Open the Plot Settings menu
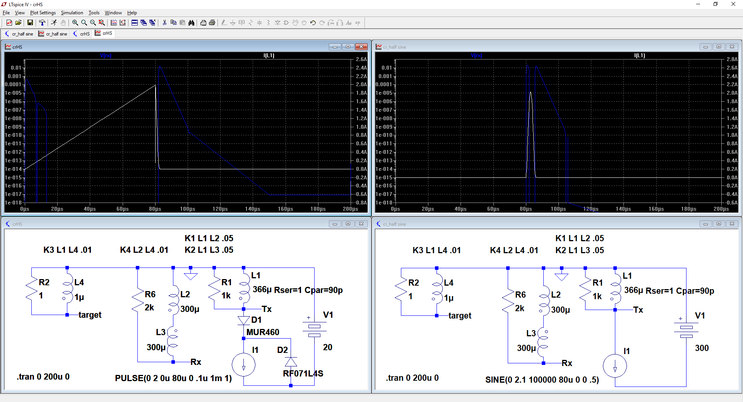 click(43, 13)
